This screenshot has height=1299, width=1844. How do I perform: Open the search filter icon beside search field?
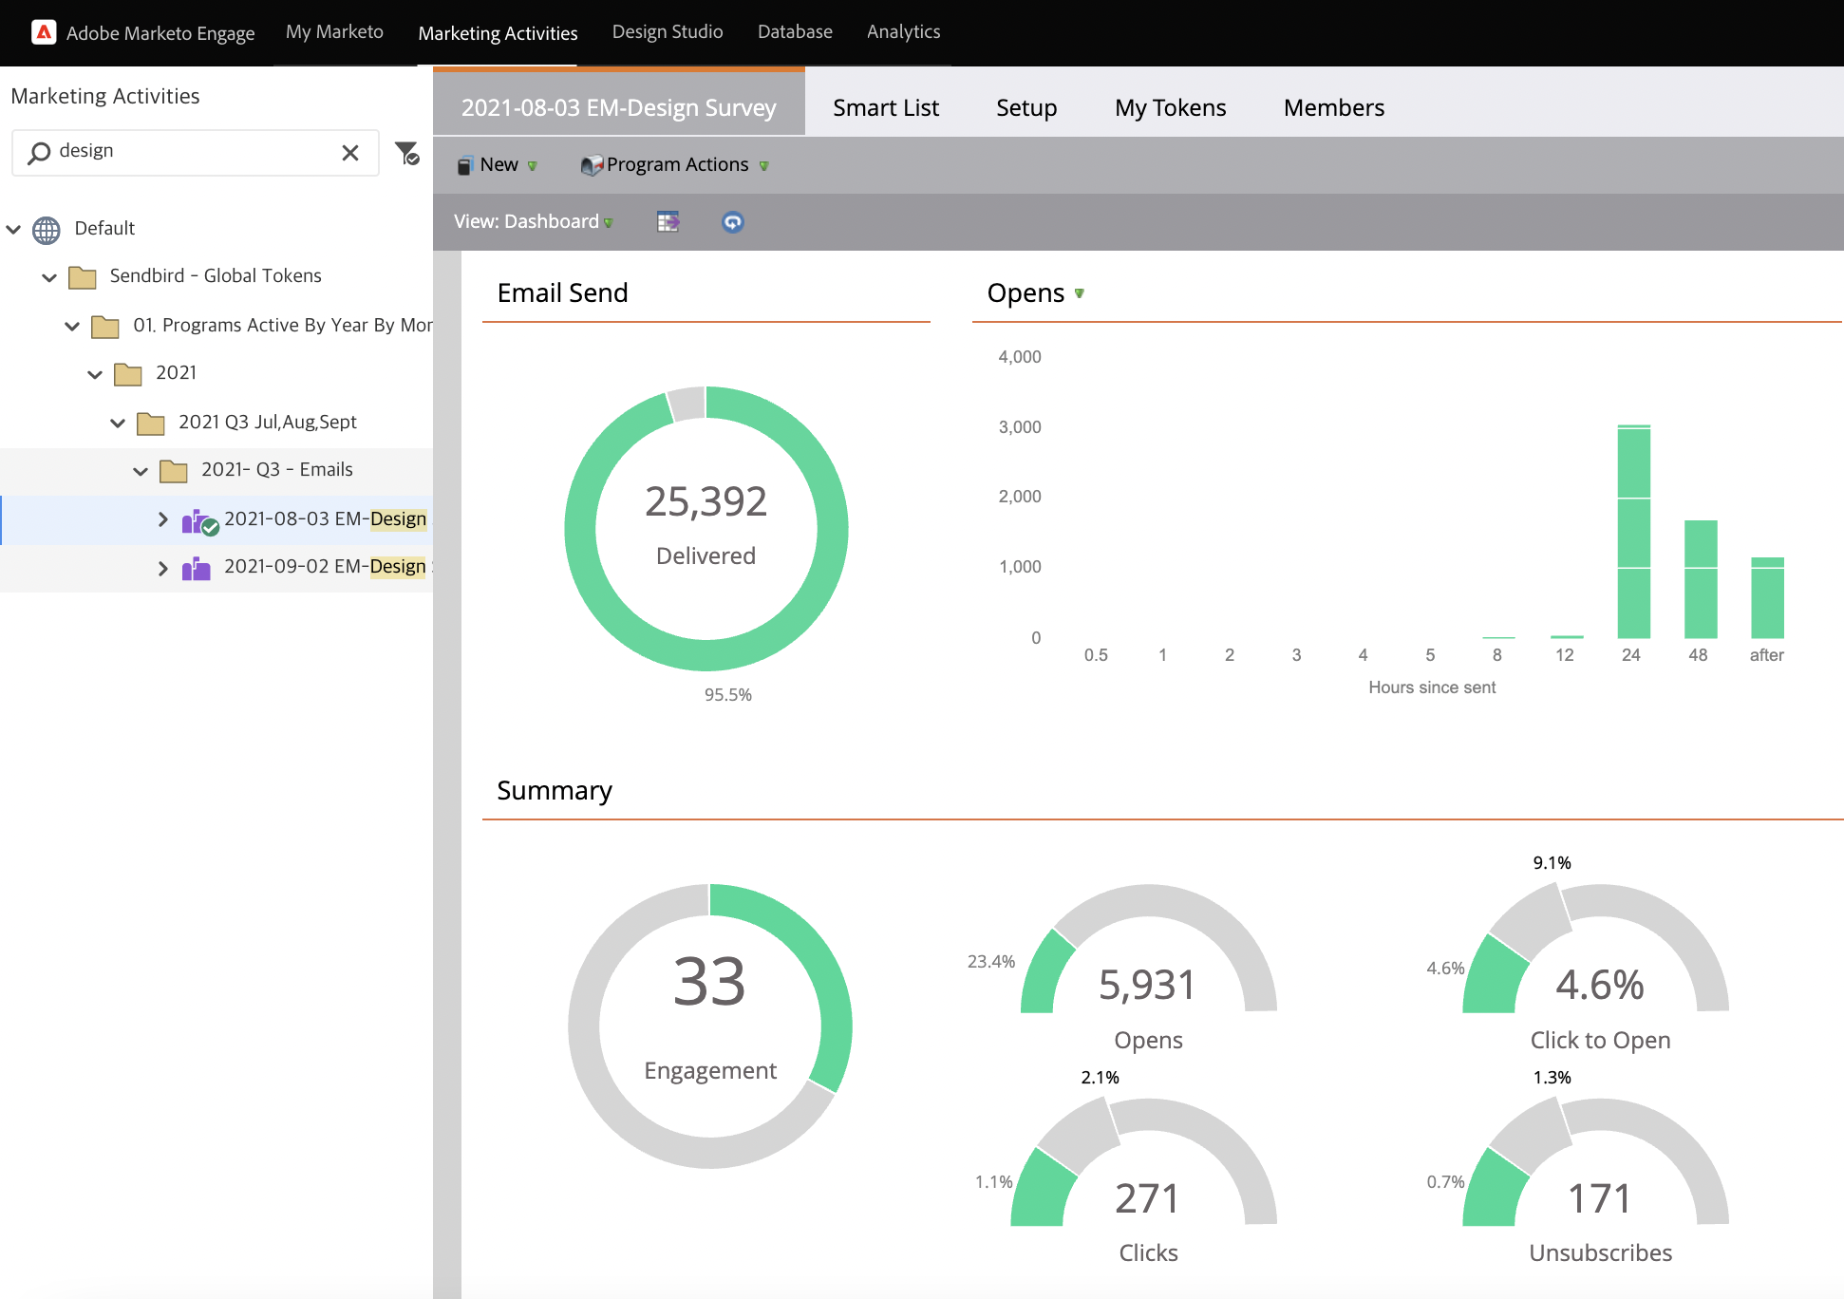click(x=407, y=153)
